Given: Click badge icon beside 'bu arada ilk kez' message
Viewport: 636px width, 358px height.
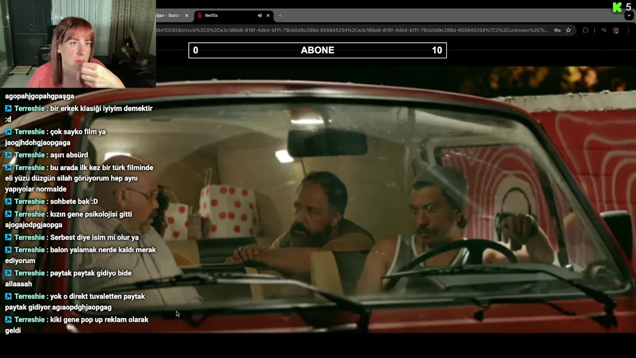Looking at the screenshot, I should 8,168.
